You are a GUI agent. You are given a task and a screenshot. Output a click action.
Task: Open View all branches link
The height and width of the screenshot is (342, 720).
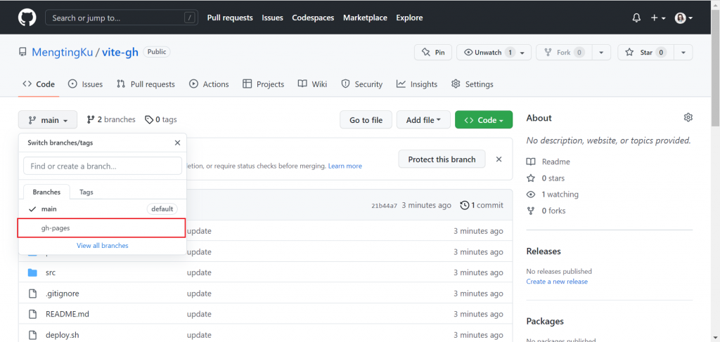pos(103,246)
